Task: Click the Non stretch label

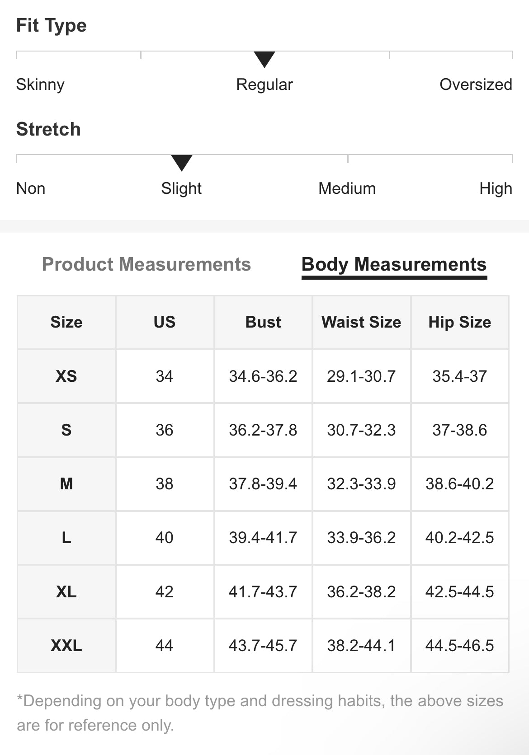Action: click(x=31, y=188)
